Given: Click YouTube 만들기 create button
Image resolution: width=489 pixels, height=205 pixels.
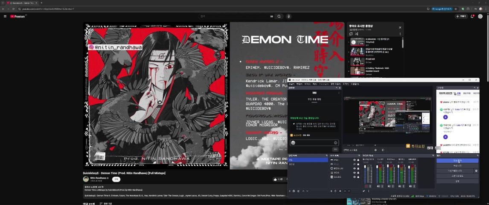Looking at the screenshot, I should (461, 16).
